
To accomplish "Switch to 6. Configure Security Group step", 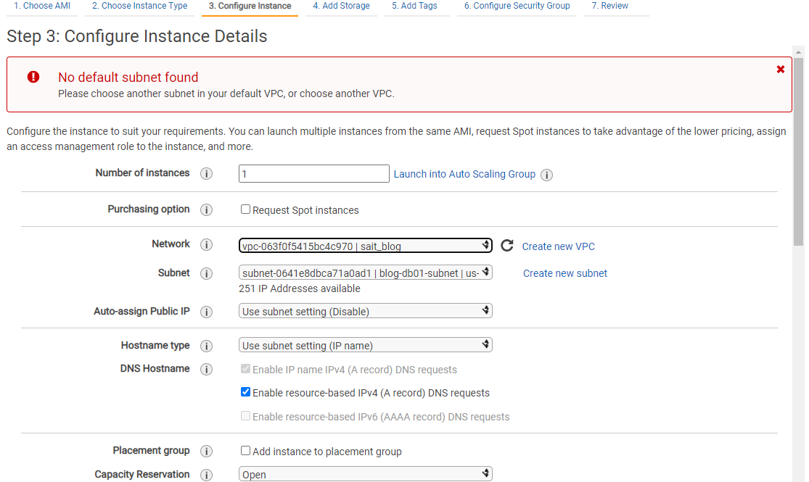I will pyautogui.click(x=517, y=6).
